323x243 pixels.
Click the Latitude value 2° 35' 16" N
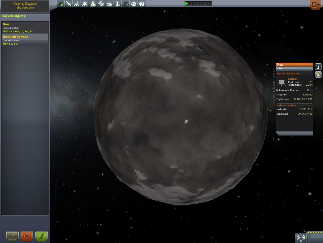coord(306,109)
